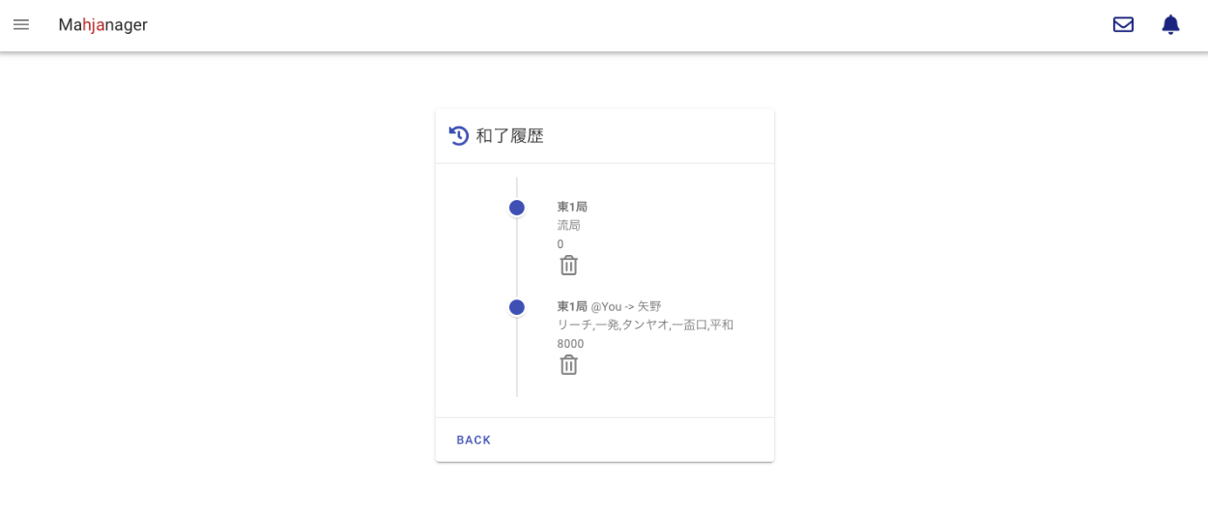Click the timeline line between the two dots
This screenshot has height=509, width=1208.
pyautogui.click(x=517, y=258)
